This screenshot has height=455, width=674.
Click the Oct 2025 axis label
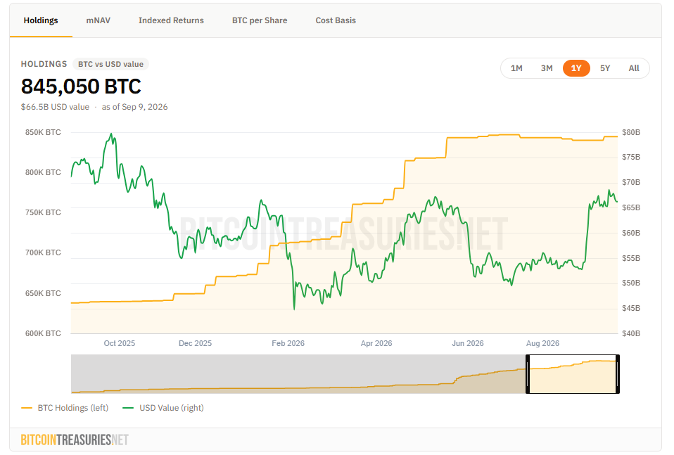(120, 343)
